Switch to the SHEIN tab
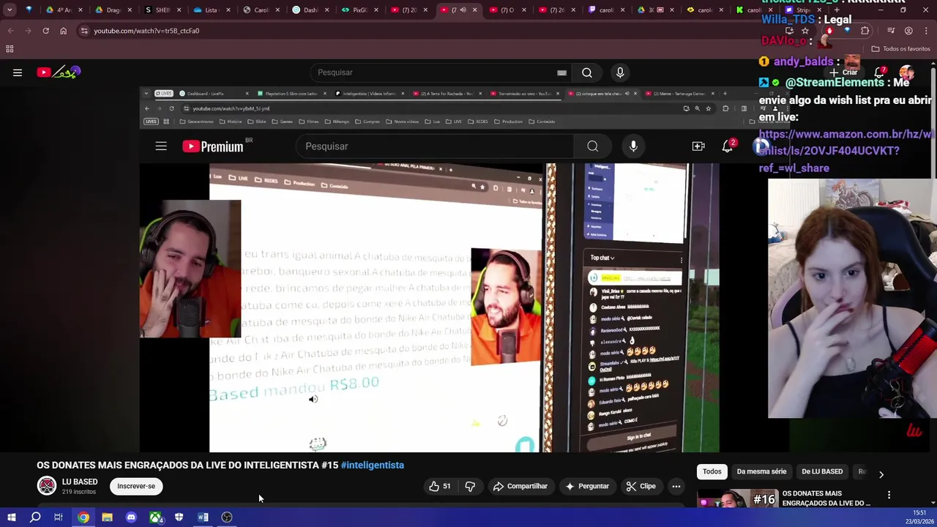Screen dimensions: 937x527 click(x=163, y=10)
